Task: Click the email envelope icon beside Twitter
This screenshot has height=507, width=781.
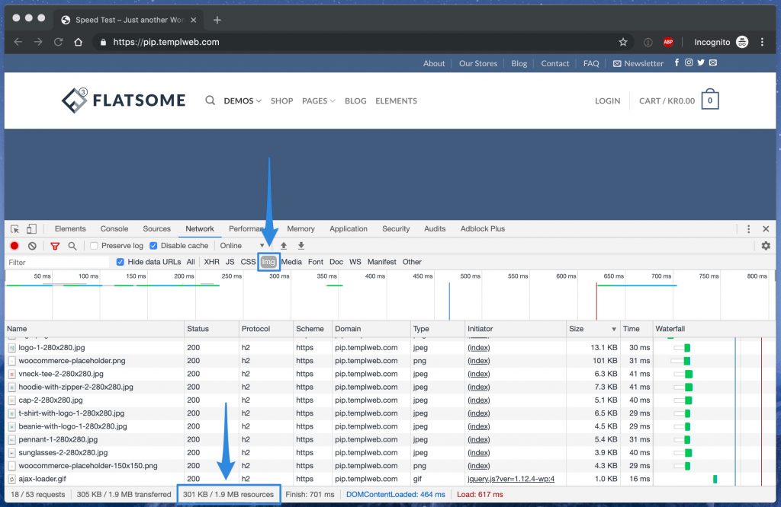Action: click(x=713, y=62)
